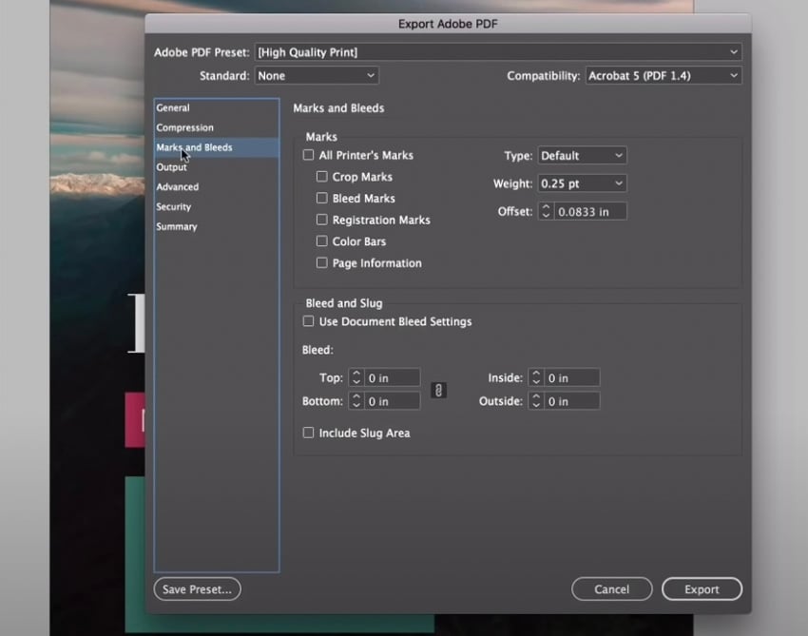Viewport: 808px width, 636px height.
Task: Open the Weight dropdown
Action: pos(582,183)
